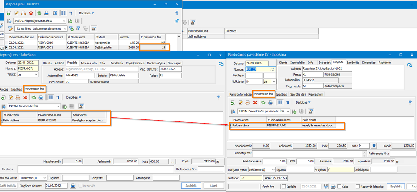Select Pamatinformācija tab in Pārdošanas pavadzīme
The width and height of the screenshot is (417, 192).
click(x=240, y=94)
